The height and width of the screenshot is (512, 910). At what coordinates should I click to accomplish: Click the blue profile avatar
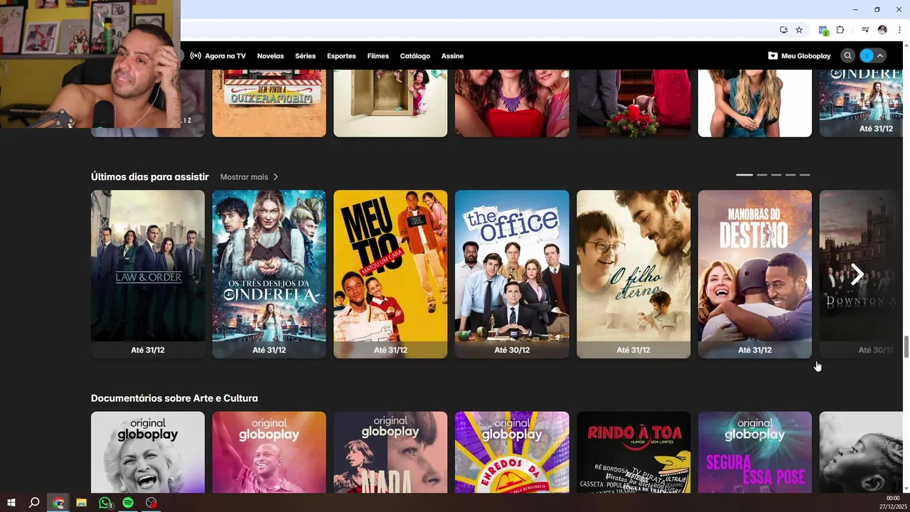[867, 55]
